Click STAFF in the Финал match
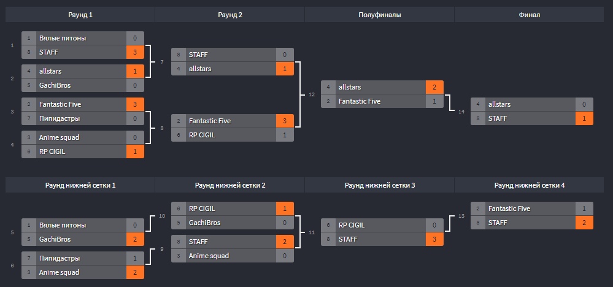 click(x=497, y=118)
